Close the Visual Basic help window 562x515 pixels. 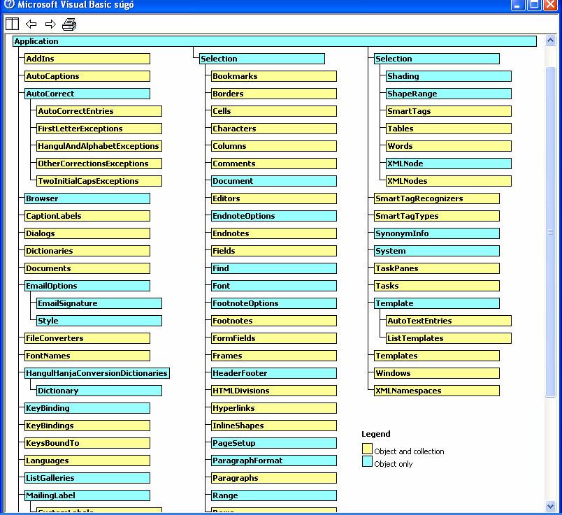pos(550,5)
